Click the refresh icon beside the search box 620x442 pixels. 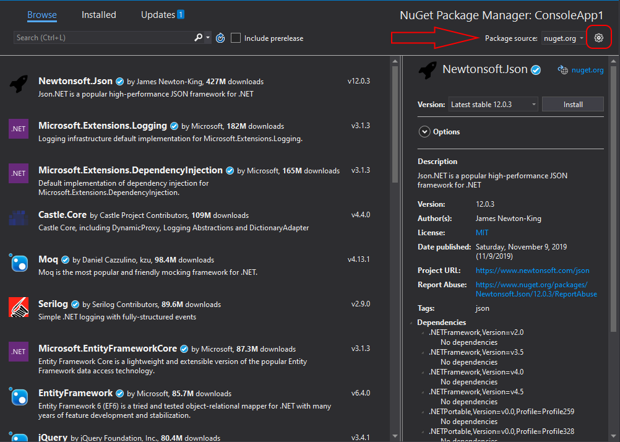click(220, 37)
